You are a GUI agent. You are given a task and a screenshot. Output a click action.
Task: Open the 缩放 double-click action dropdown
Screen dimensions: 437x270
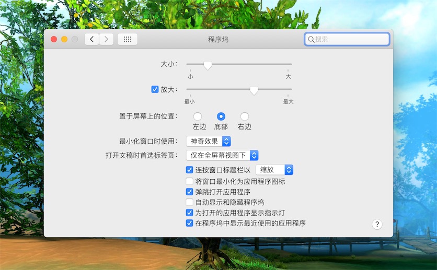(x=274, y=170)
